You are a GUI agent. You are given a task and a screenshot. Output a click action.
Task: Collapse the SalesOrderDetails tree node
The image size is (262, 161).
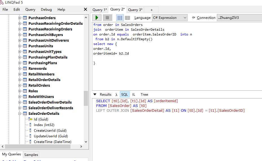pyautogui.click(x=19, y=114)
